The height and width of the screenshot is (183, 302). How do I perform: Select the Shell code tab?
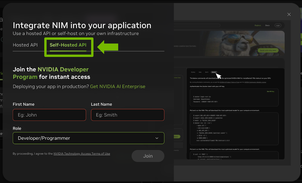click(x=206, y=72)
